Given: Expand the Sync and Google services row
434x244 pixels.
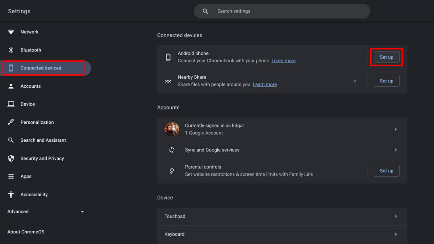Looking at the screenshot, I should pos(396,150).
